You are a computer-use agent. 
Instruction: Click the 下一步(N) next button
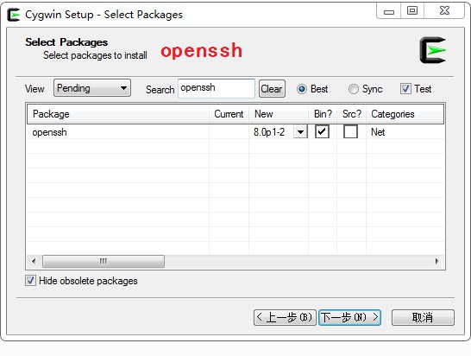click(x=349, y=317)
